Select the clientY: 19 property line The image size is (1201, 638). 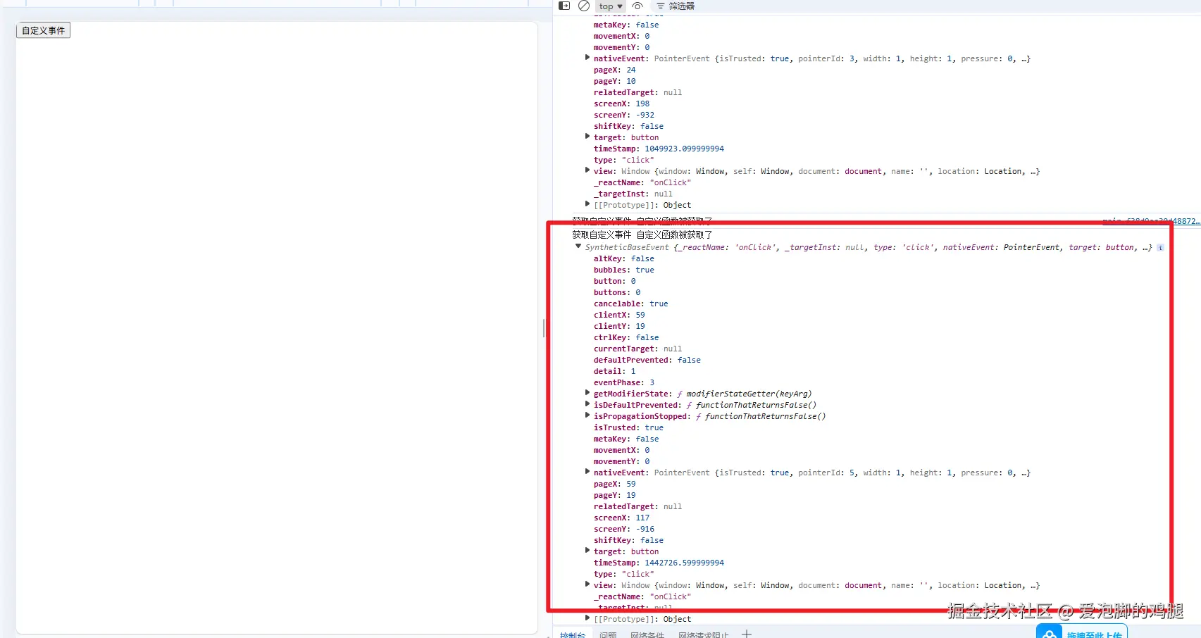click(x=619, y=326)
